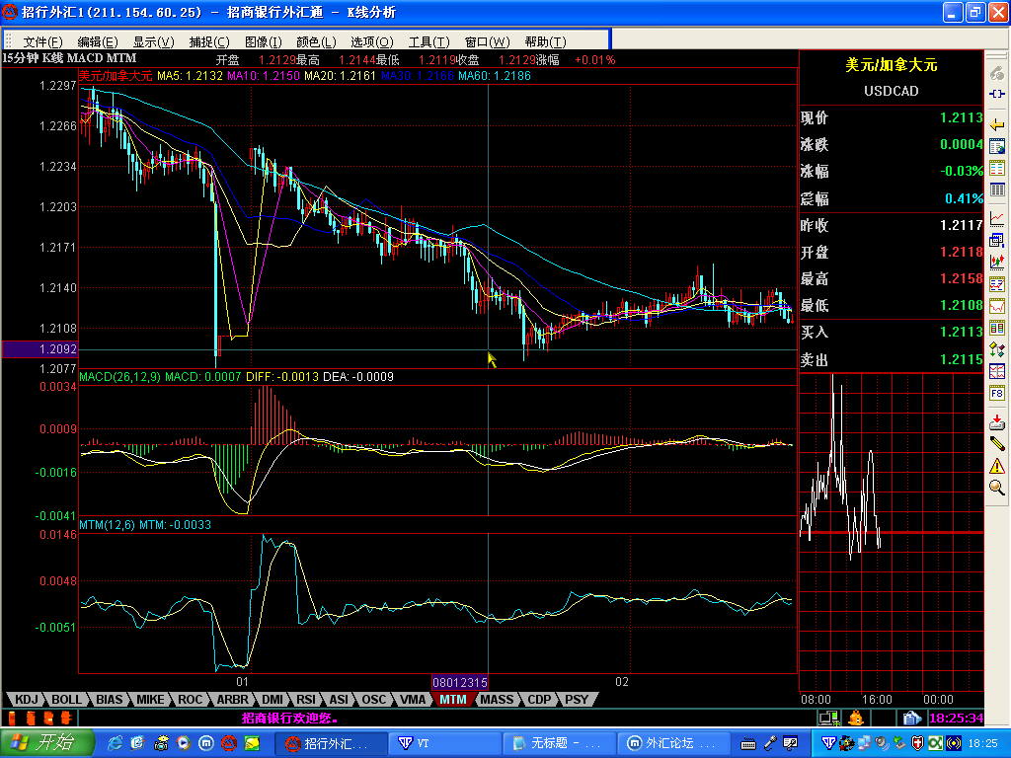Click the red wave chart icon

997,306
